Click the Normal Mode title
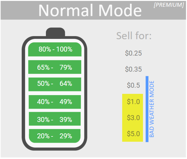Screen dimensions: 187x159 90,10
